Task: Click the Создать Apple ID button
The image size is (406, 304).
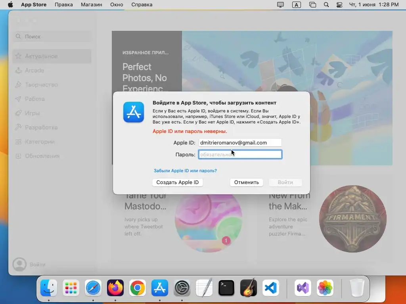Action: (177, 182)
